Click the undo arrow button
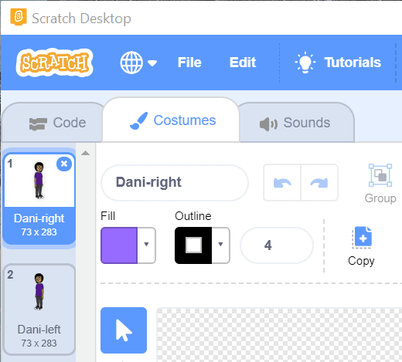Image resolution: width=402 pixels, height=362 pixels. click(282, 183)
